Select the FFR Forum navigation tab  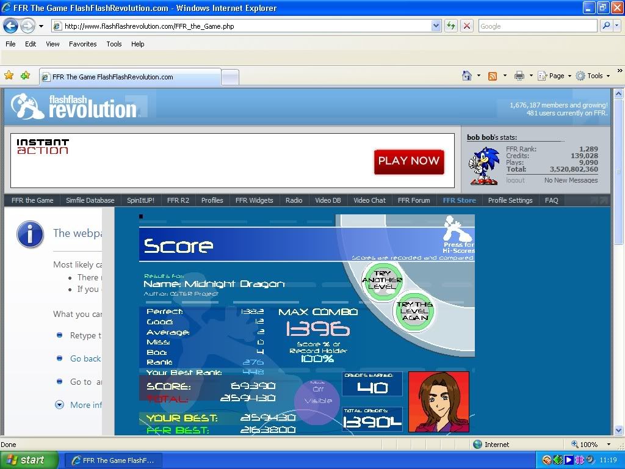[414, 200]
